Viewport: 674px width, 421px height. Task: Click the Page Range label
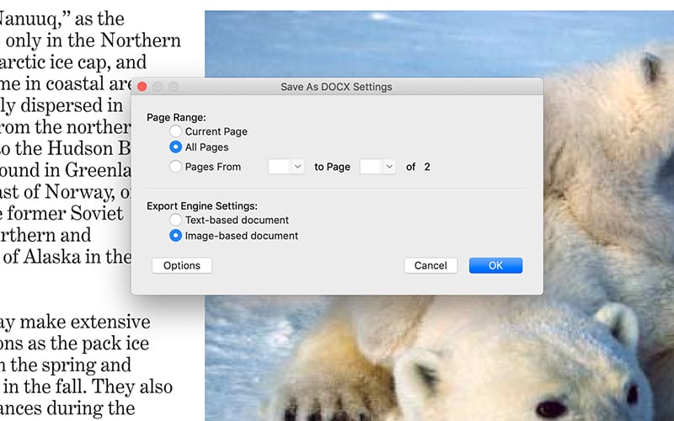(176, 117)
